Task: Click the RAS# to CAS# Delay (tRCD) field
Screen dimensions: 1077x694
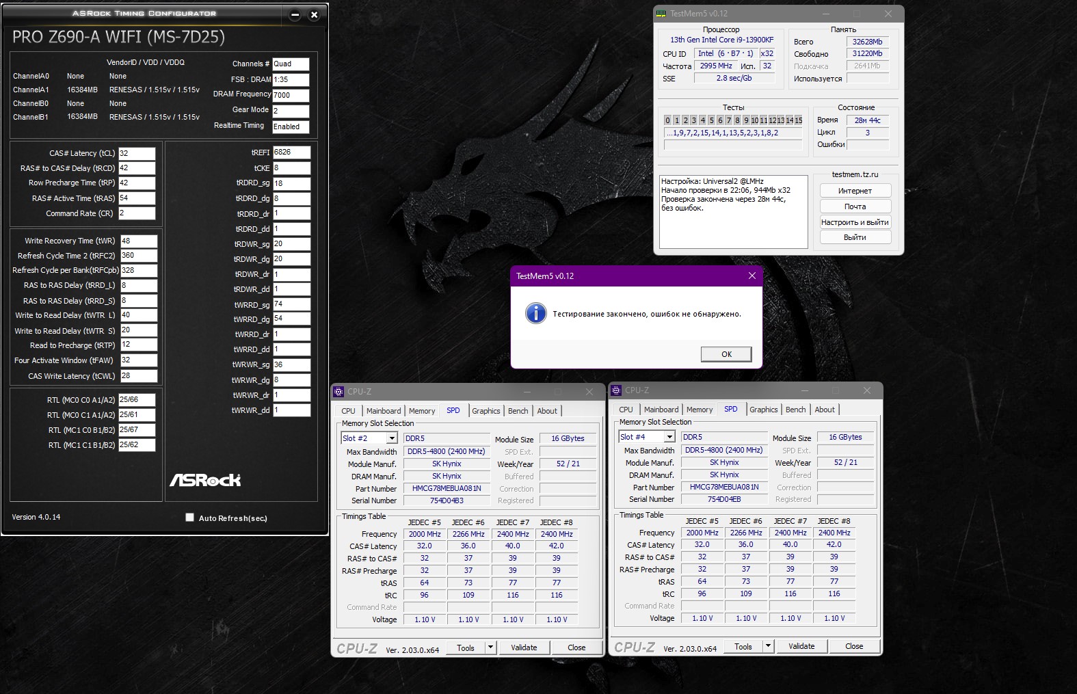Action: [137, 168]
